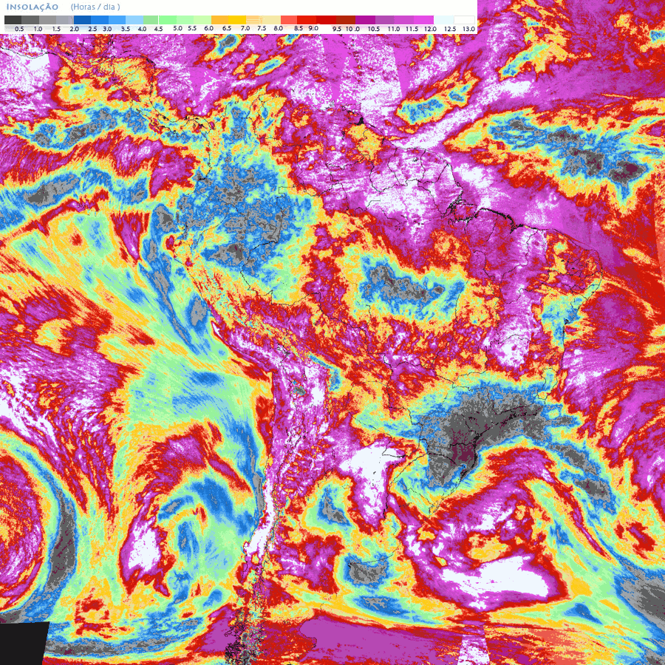Click the '1.5' legend value
665x665 pixels.
(56, 30)
